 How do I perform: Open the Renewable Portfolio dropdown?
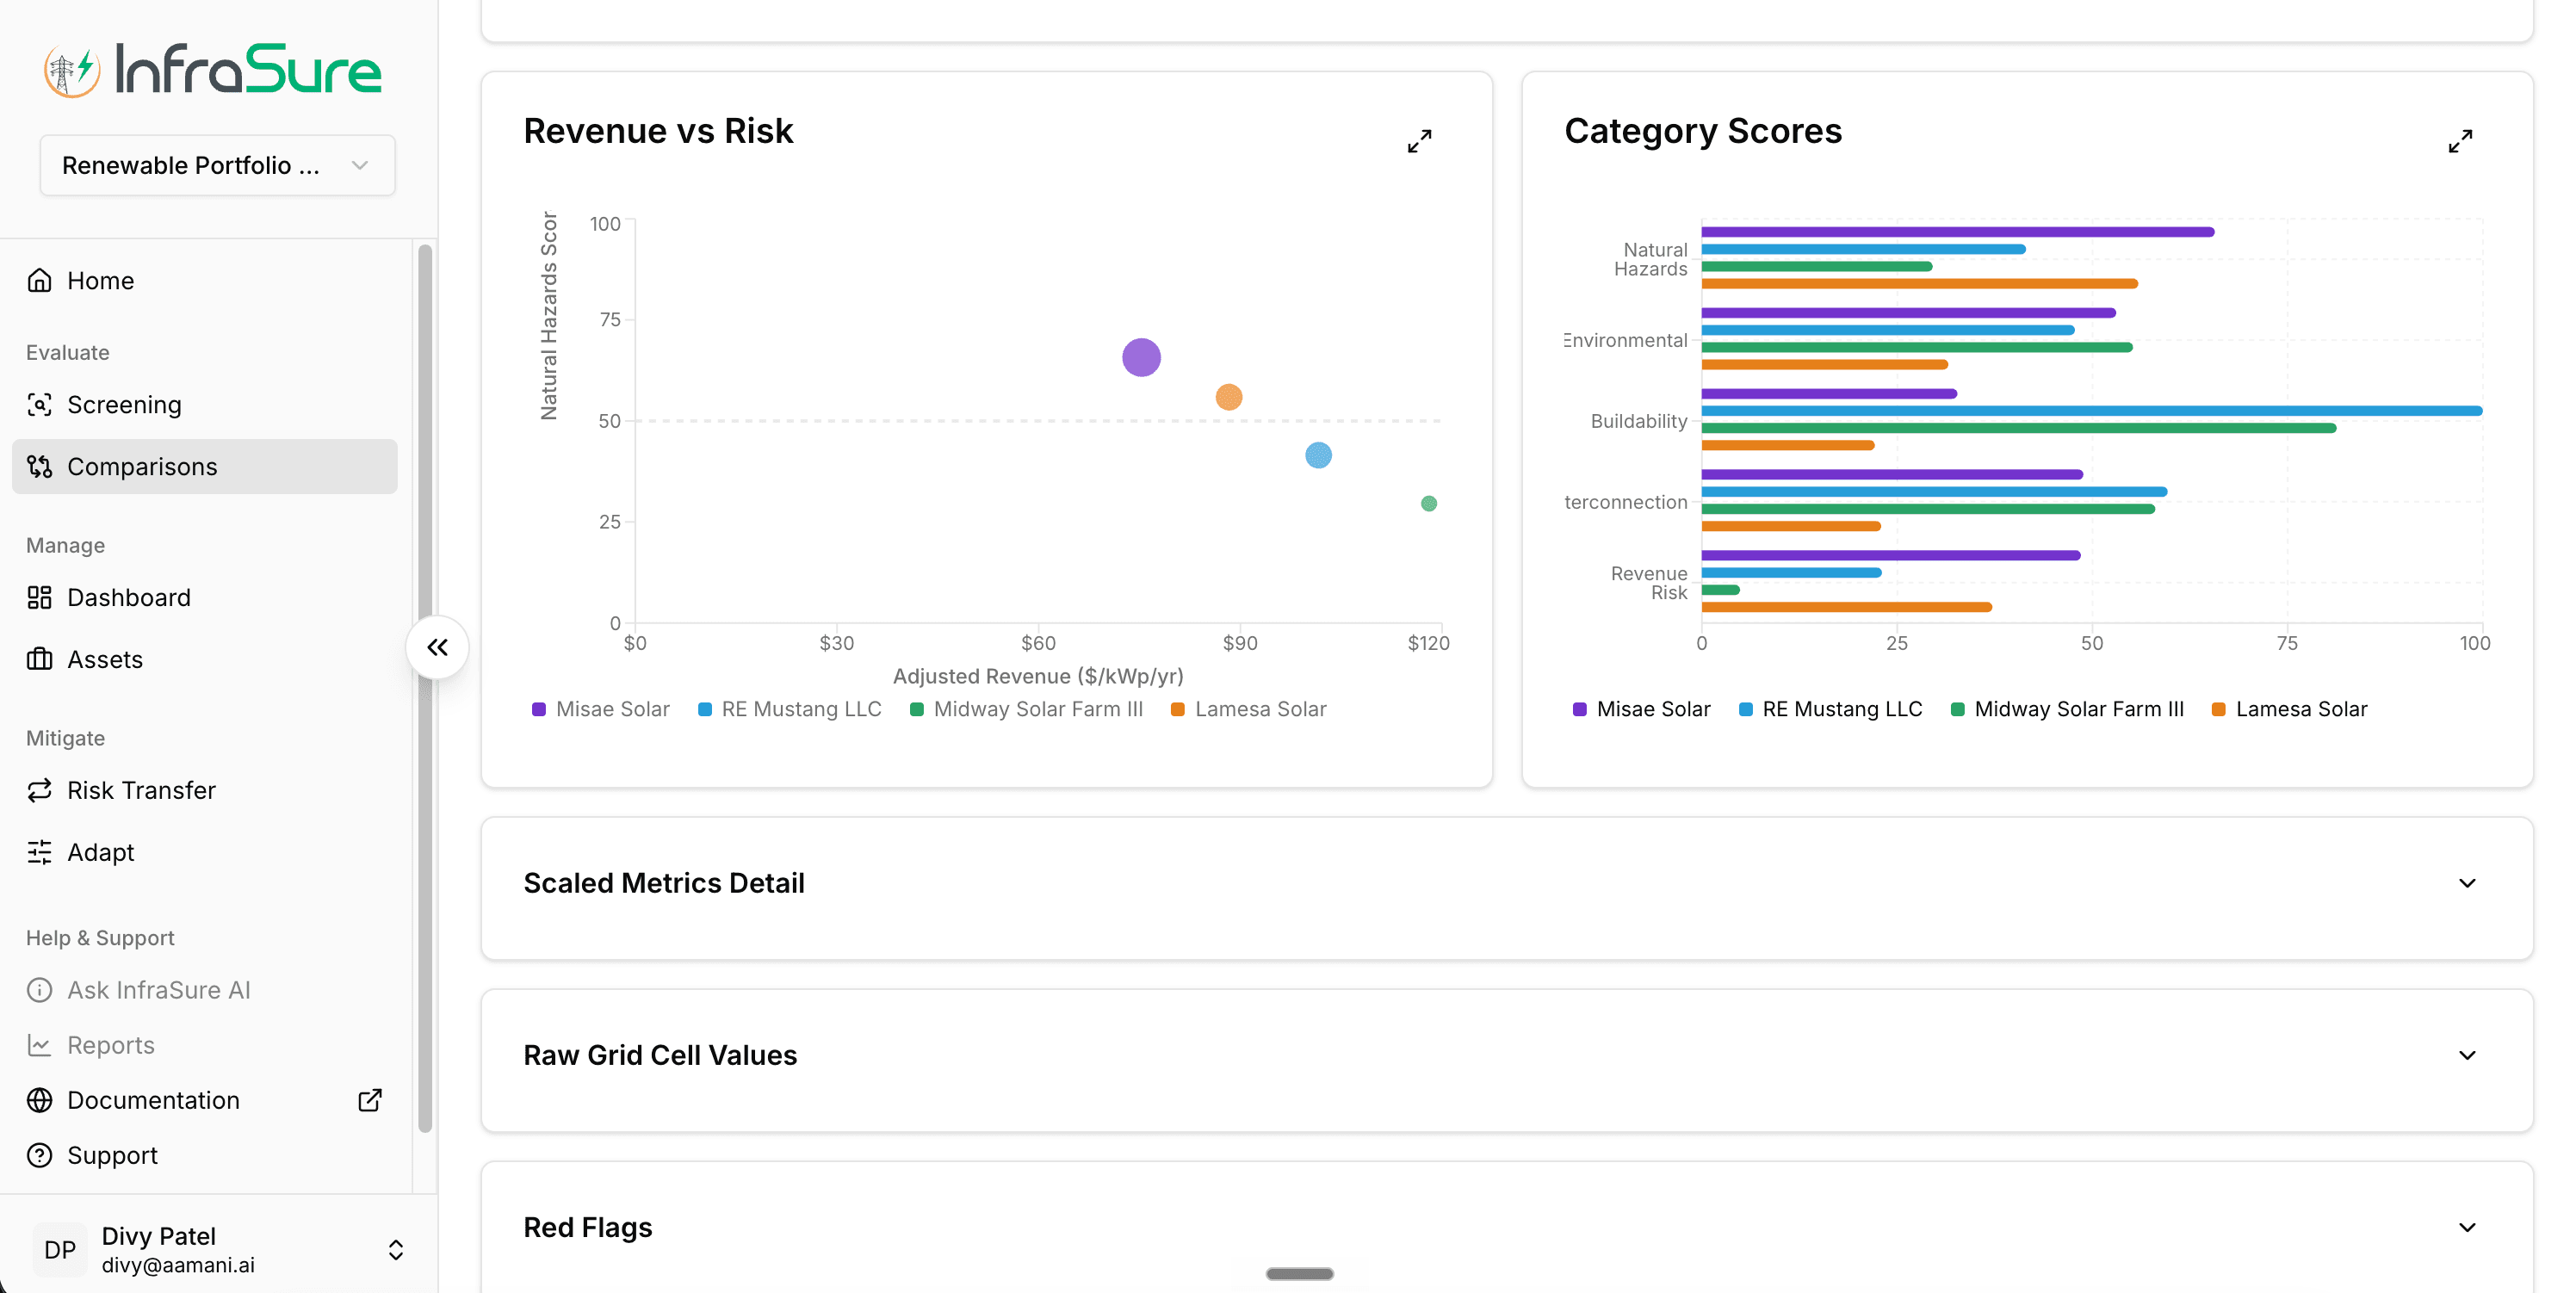pyautogui.click(x=217, y=165)
